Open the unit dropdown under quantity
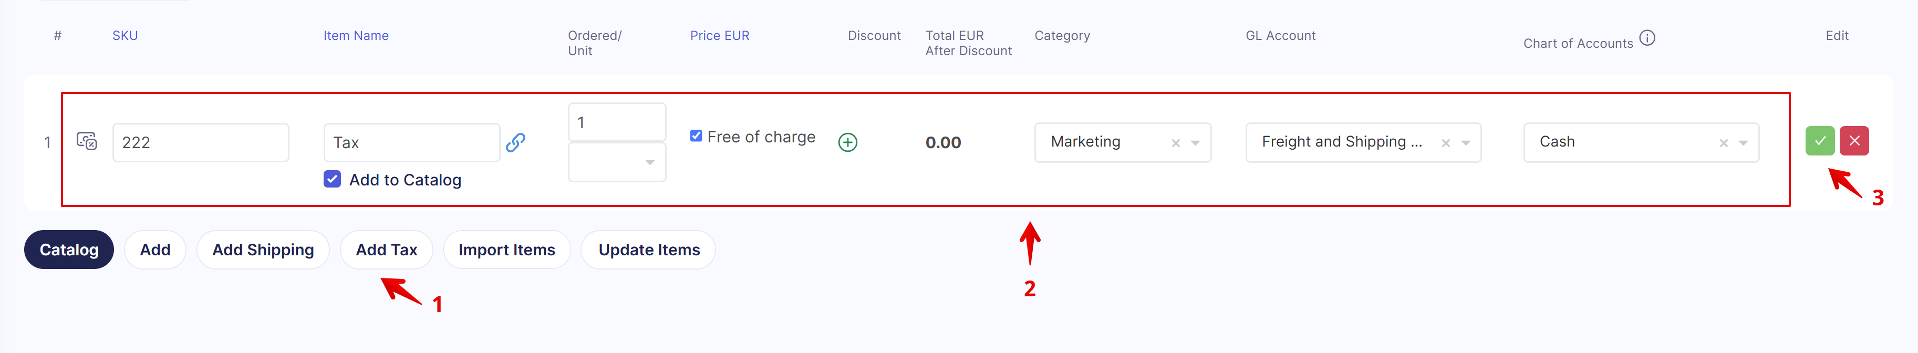 coord(617,162)
